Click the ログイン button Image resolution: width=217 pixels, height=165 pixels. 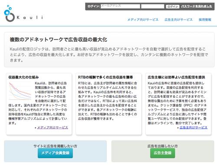[x=173, y=7]
